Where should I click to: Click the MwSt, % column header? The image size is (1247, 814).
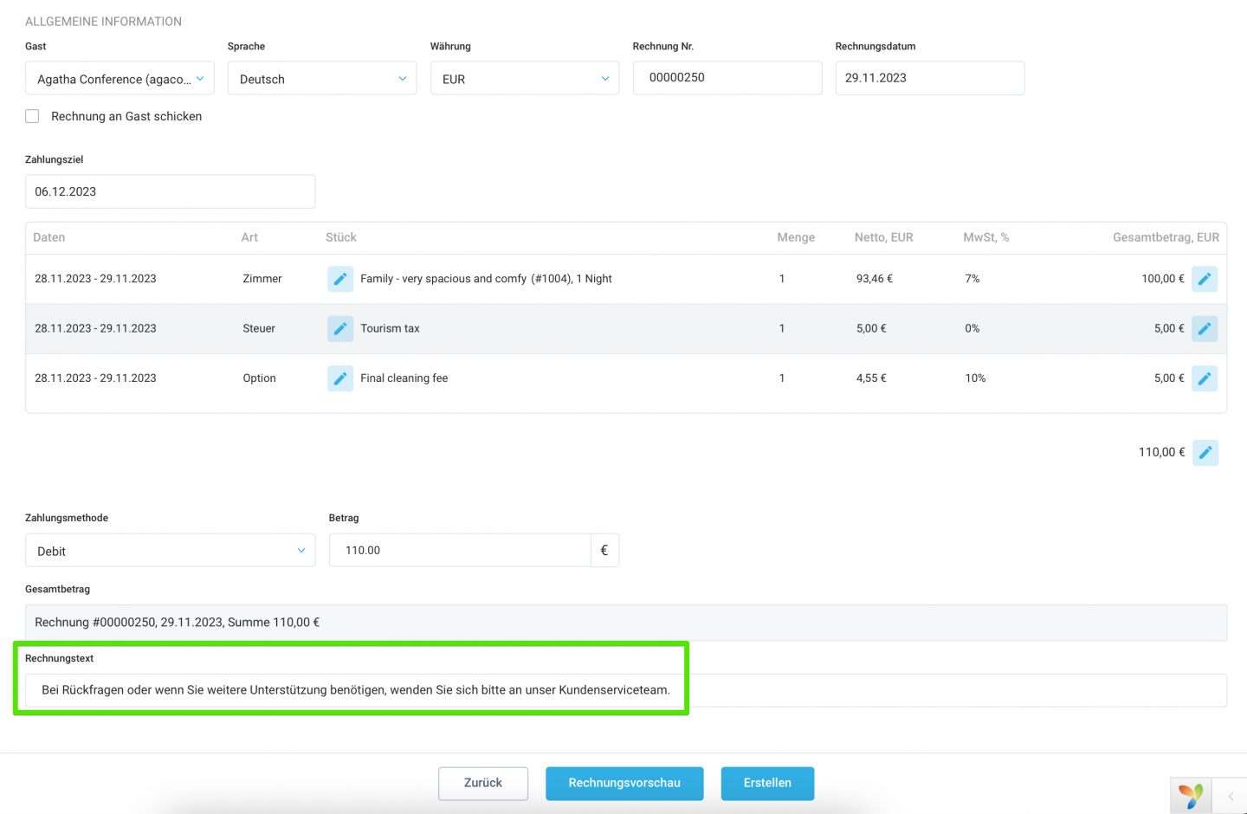point(986,237)
